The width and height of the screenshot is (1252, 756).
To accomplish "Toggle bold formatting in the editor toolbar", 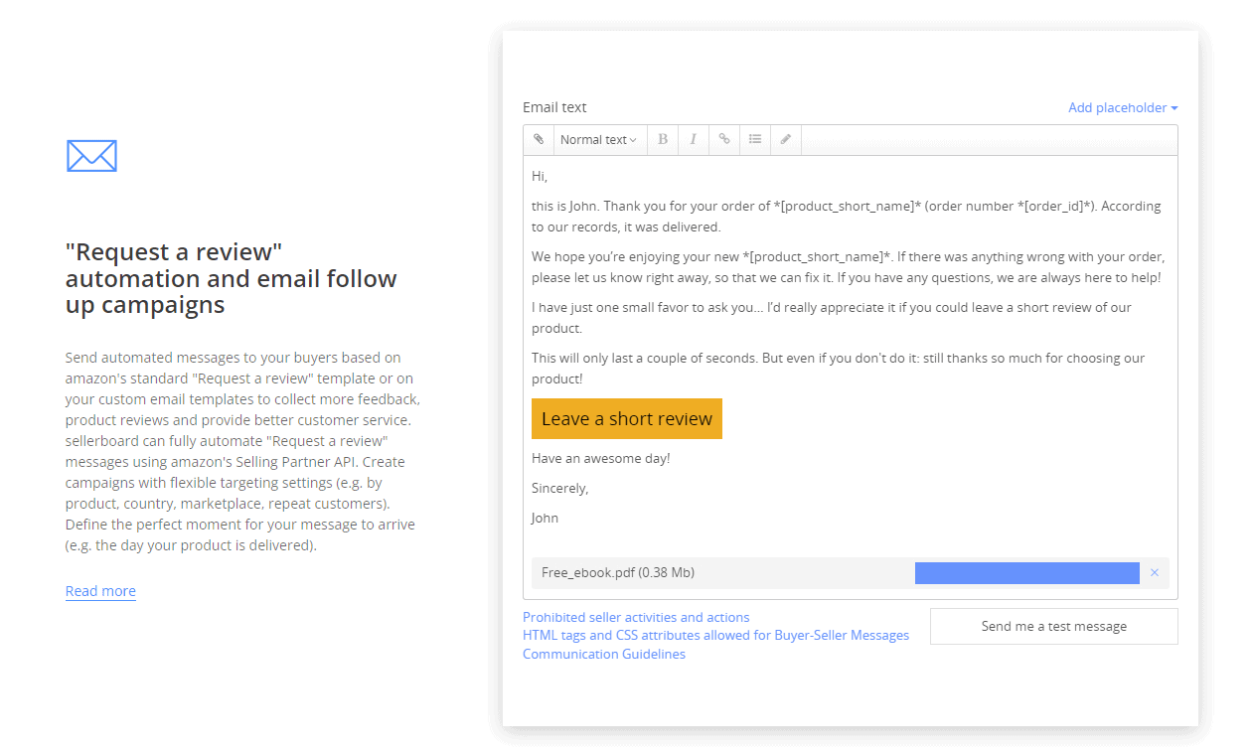I will [x=663, y=140].
